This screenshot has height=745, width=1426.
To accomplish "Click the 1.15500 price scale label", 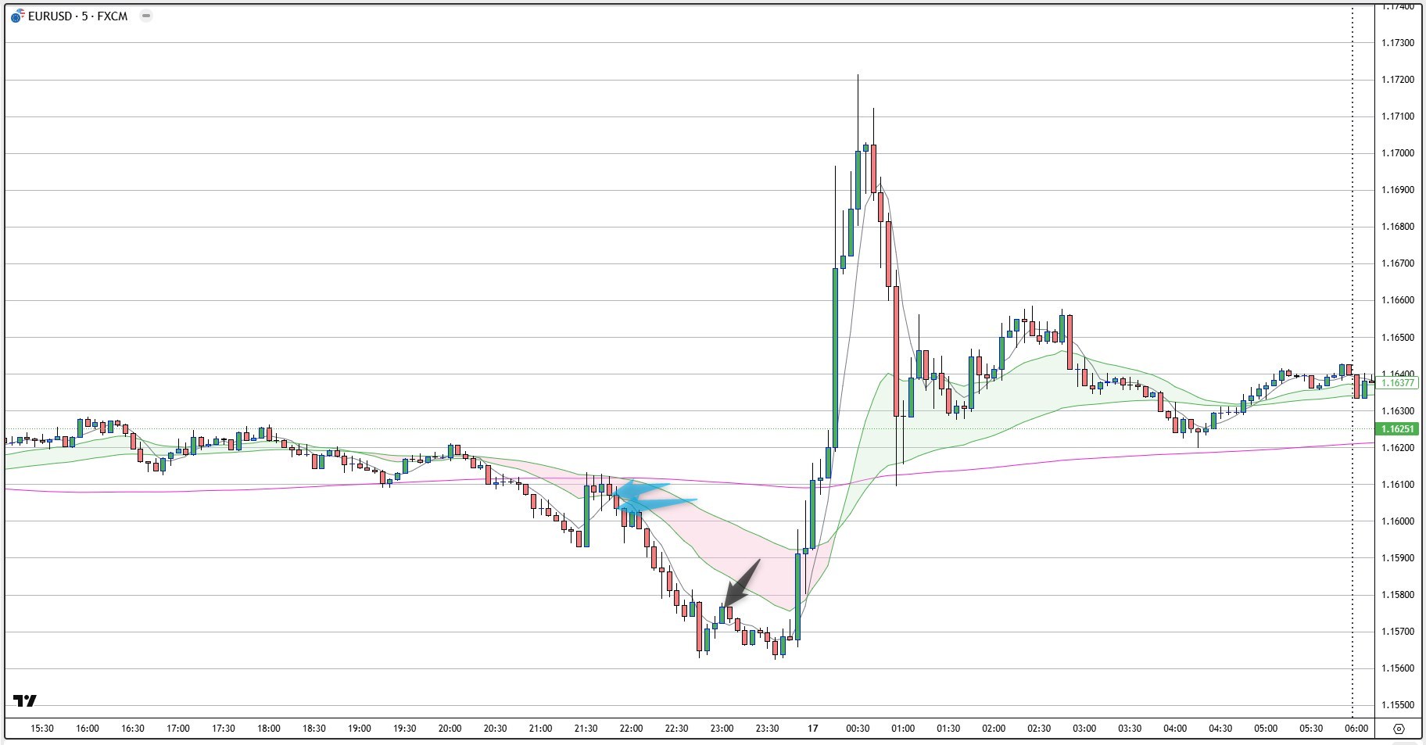I will (x=1397, y=705).
